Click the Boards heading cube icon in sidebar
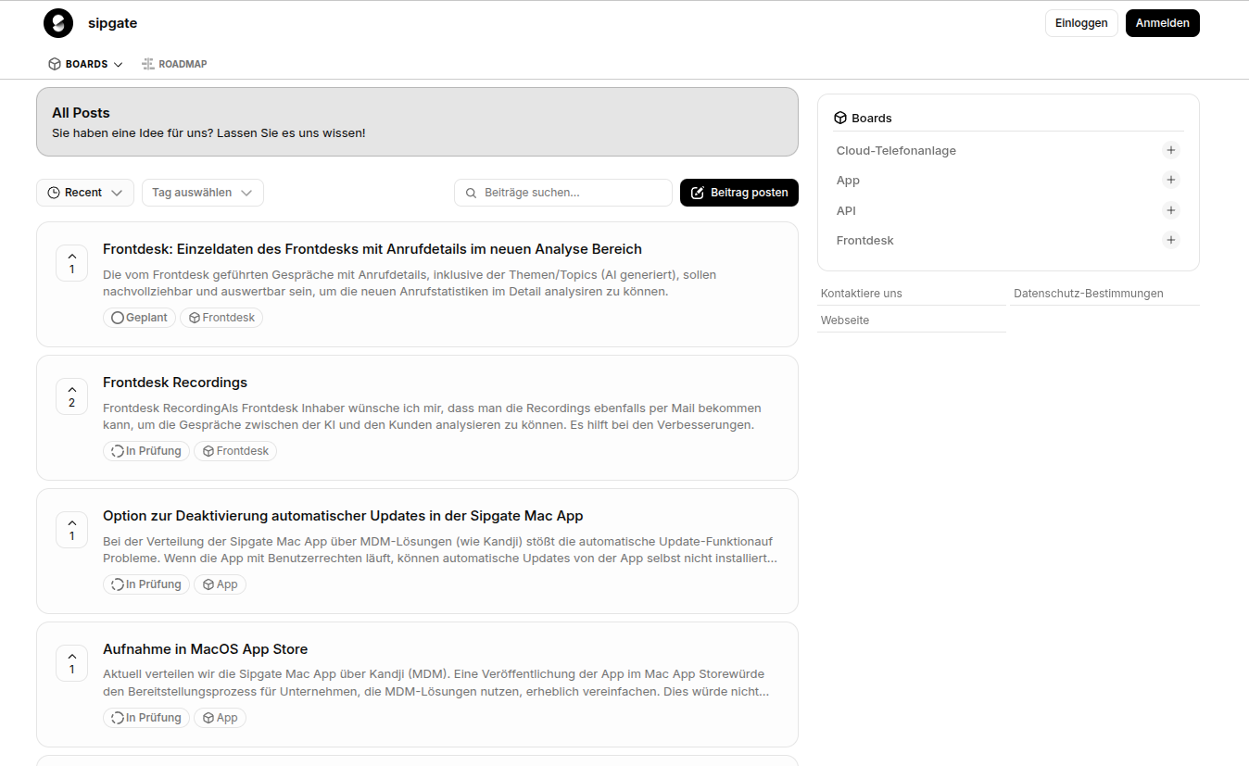 point(840,118)
